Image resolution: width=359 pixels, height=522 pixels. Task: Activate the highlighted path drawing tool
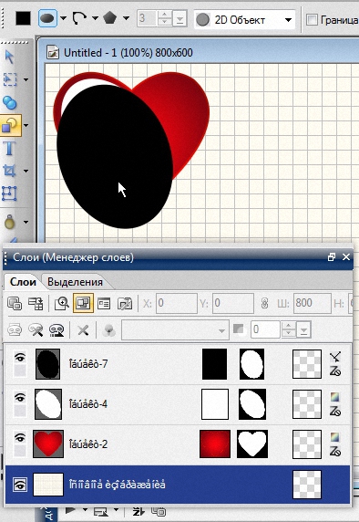[11, 126]
